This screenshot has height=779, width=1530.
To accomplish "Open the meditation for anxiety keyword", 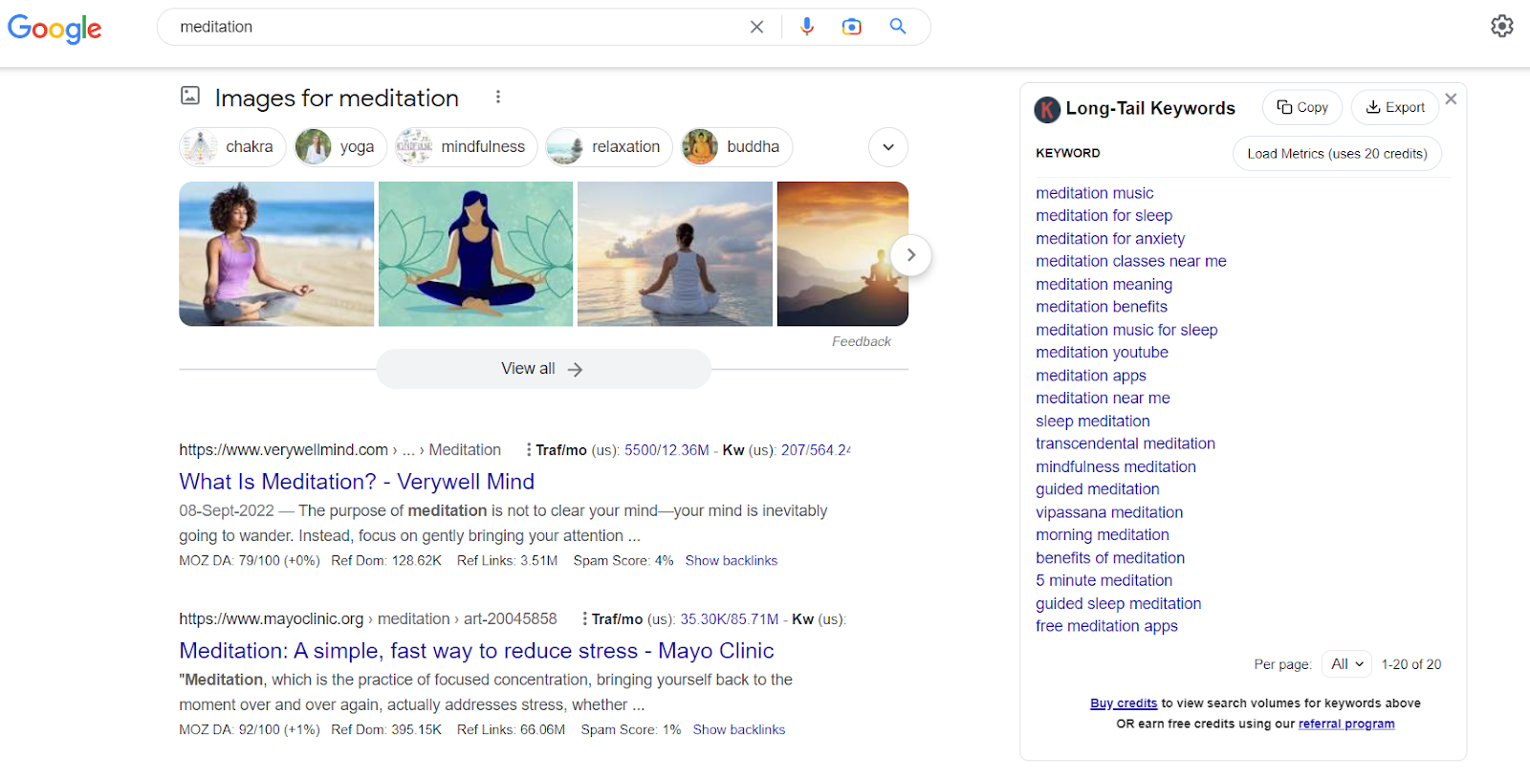I will pos(1109,239).
